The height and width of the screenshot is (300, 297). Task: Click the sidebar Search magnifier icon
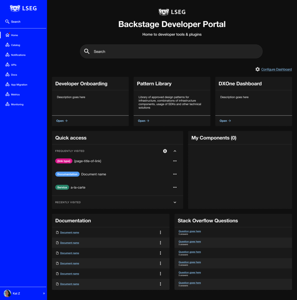pyautogui.click(x=7, y=21)
